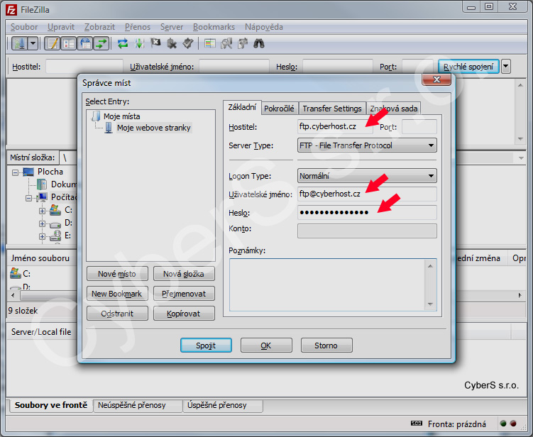Toggle message log display icon
Viewport: 533px width, 437px height.
pos(53,43)
